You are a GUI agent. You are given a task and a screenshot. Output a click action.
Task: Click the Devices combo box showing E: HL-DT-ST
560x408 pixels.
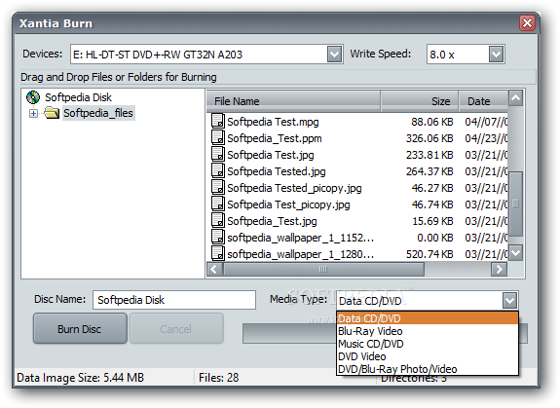[206, 55]
